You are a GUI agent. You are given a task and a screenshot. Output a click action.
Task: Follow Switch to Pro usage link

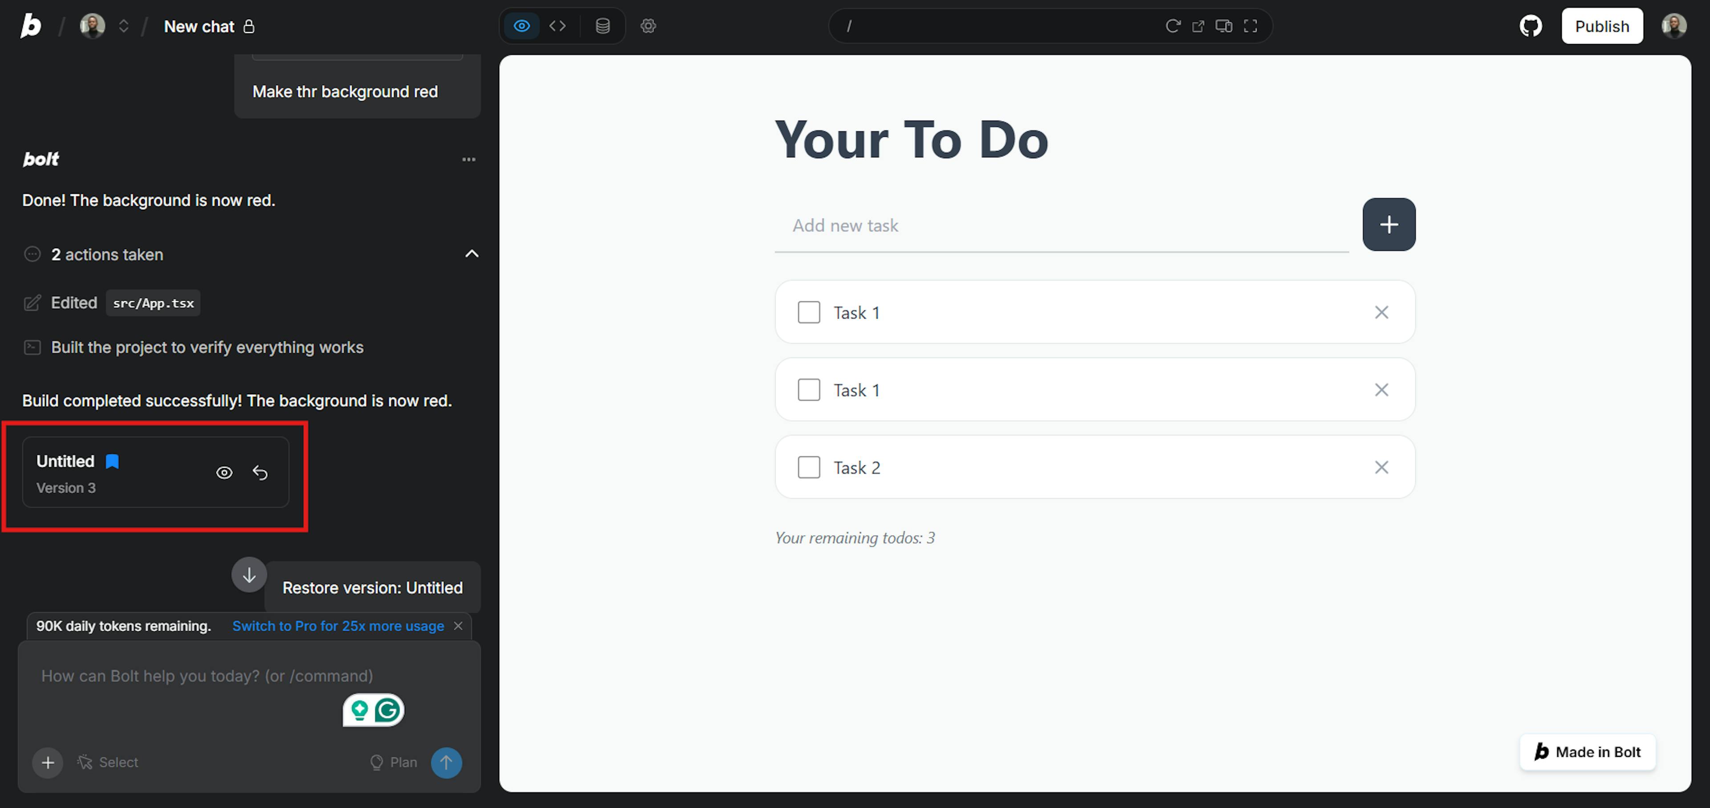pyautogui.click(x=338, y=626)
